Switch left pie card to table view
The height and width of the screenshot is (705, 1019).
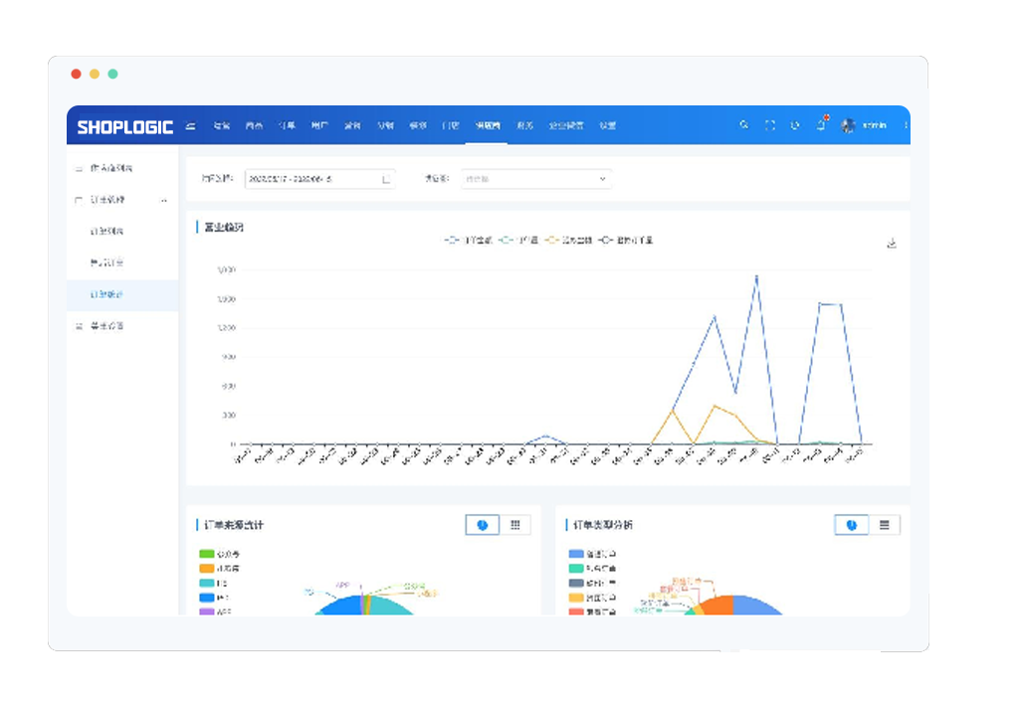click(x=514, y=525)
